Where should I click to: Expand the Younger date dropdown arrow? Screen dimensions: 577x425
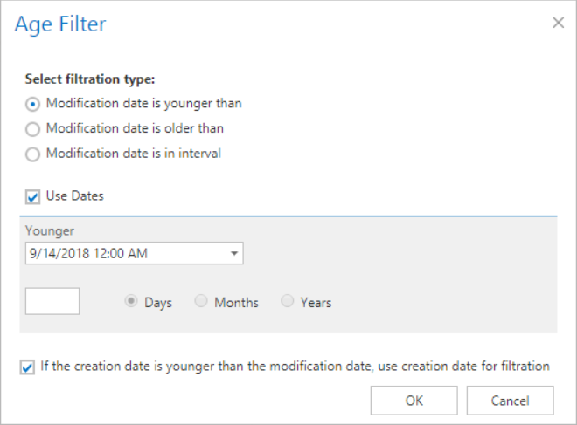[234, 254]
